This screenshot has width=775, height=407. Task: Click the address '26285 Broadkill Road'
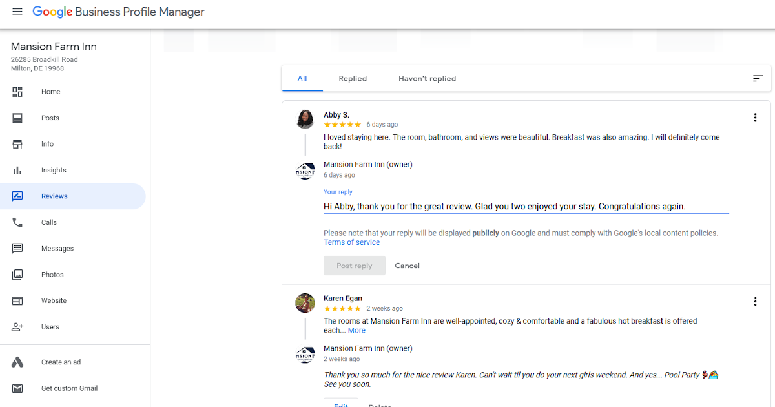44,59
